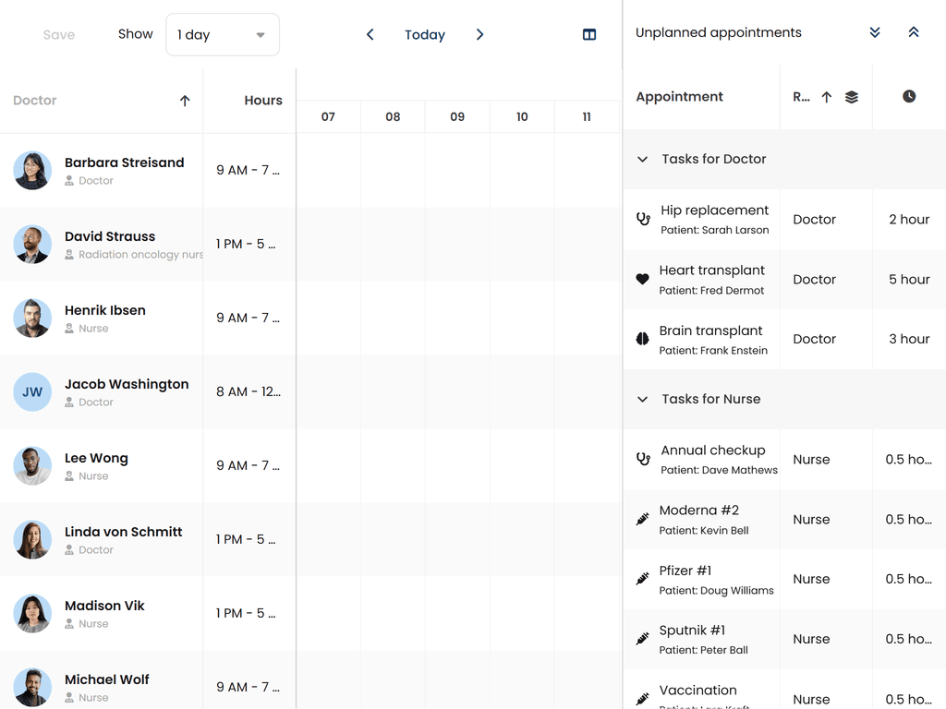
Task: Click the duration clock column icon
Action: pos(909,97)
